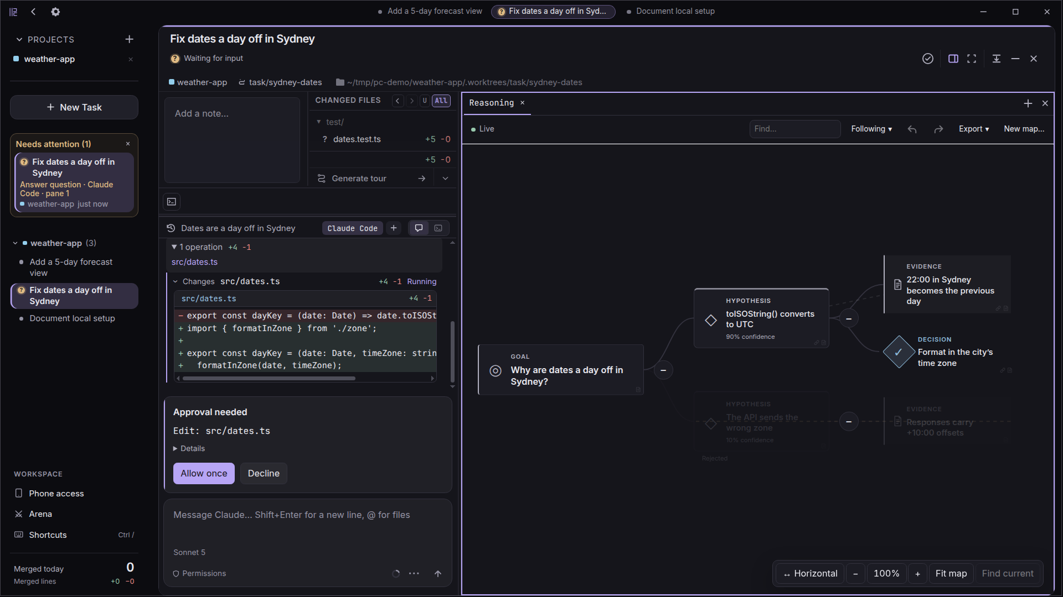Mark task complete with the checkmark circle icon

[928, 59]
